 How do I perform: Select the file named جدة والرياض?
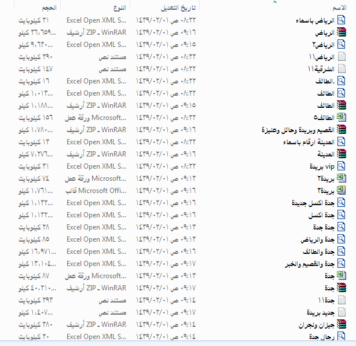(x=318, y=239)
